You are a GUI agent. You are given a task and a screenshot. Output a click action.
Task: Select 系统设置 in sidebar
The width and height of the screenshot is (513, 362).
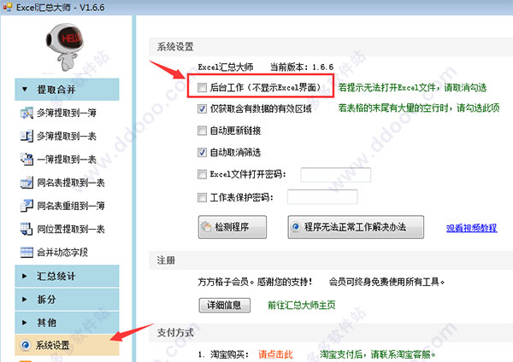click(67, 345)
